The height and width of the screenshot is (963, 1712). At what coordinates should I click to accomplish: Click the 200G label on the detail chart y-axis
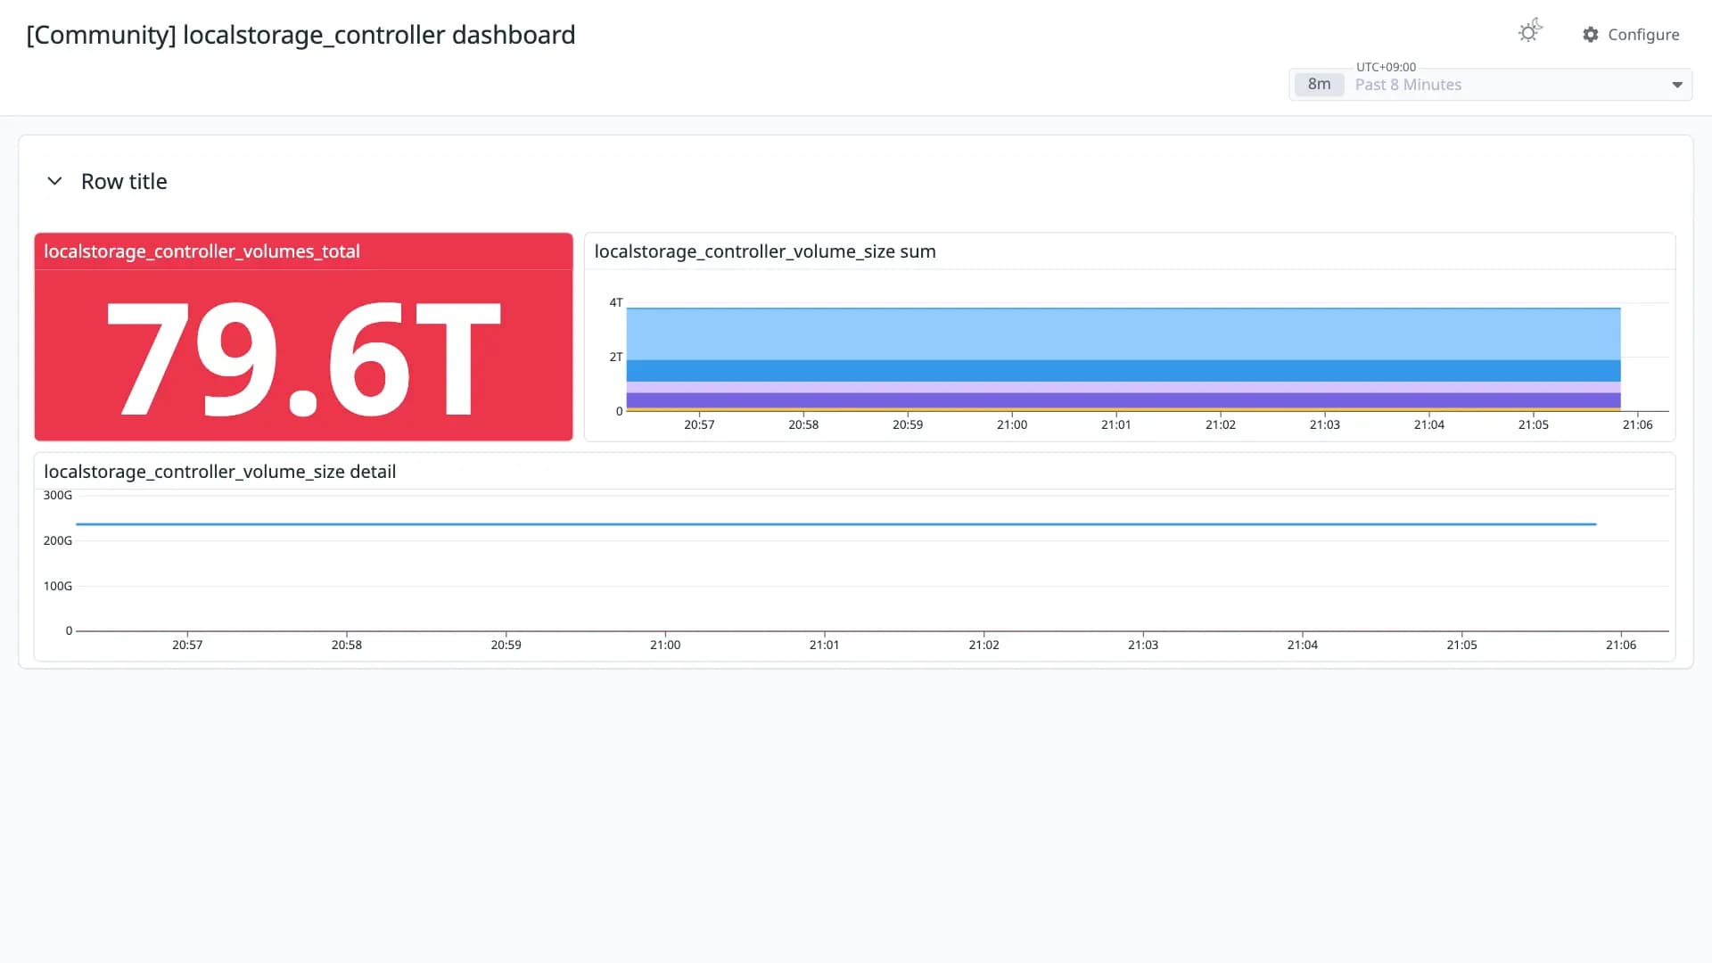point(58,541)
